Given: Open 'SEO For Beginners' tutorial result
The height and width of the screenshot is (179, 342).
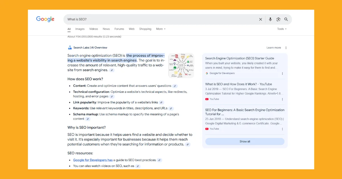Looking at the screenshot, I should [245, 112].
